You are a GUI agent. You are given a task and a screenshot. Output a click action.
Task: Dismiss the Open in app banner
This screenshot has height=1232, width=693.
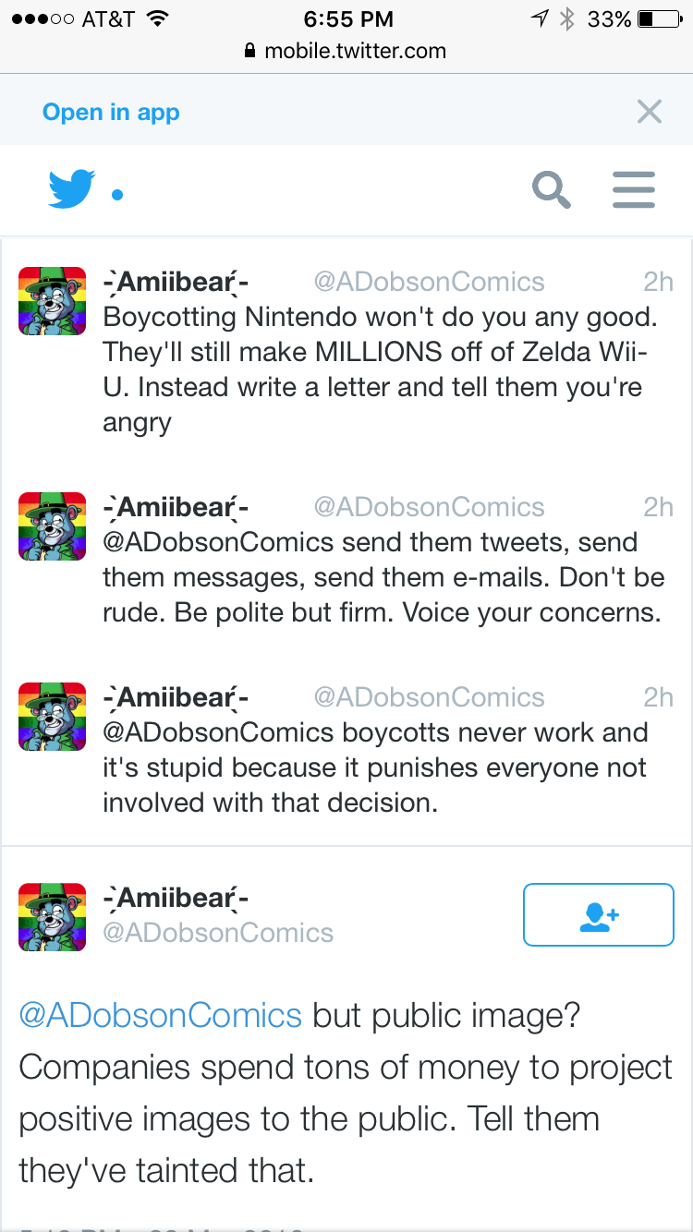pyautogui.click(x=650, y=113)
